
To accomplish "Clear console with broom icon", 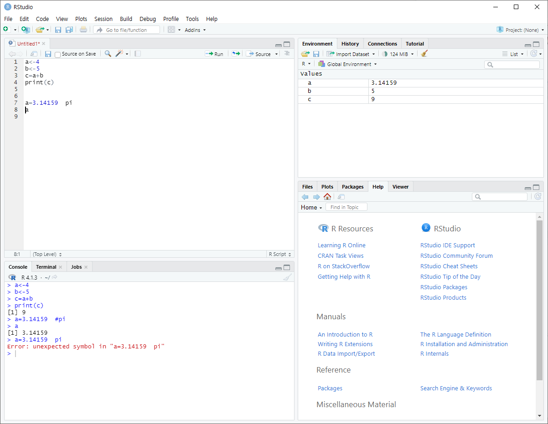I will tap(287, 277).
